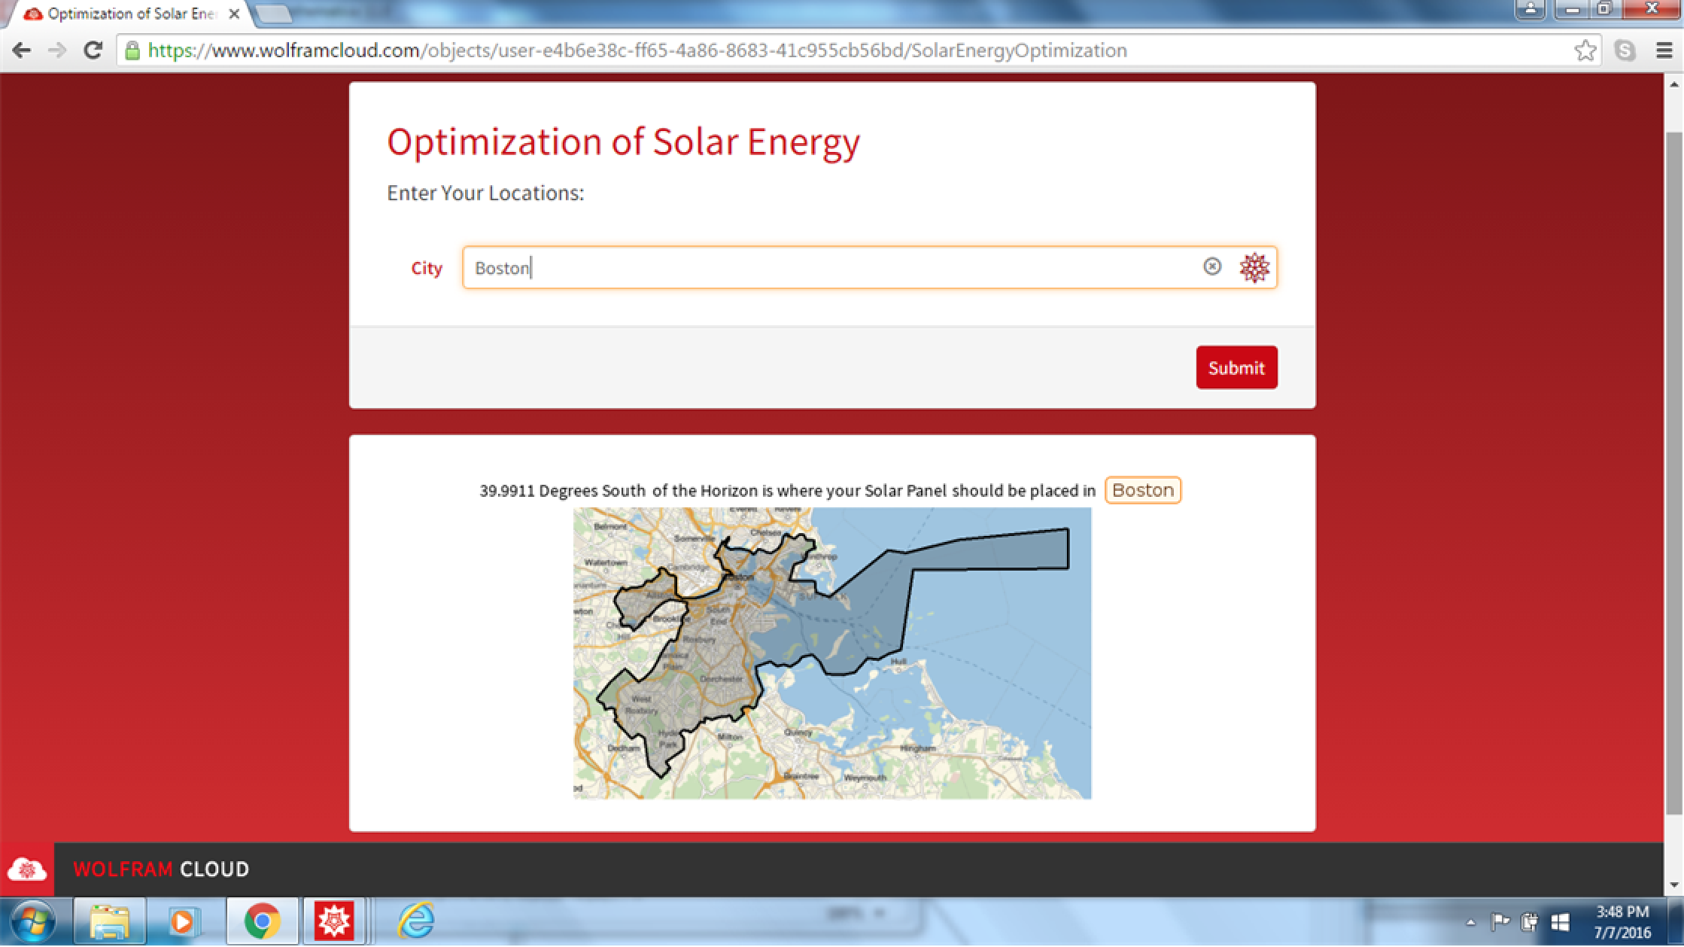Viewport: 1684px width, 947px height.
Task: Click the green HTTPS padlock icon
Action: tap(132, 50)
